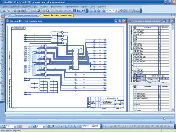Open the library manager icon

click(75, 11)
